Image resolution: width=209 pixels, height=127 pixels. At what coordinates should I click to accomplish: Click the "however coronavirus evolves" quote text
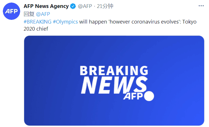[141, 22]
